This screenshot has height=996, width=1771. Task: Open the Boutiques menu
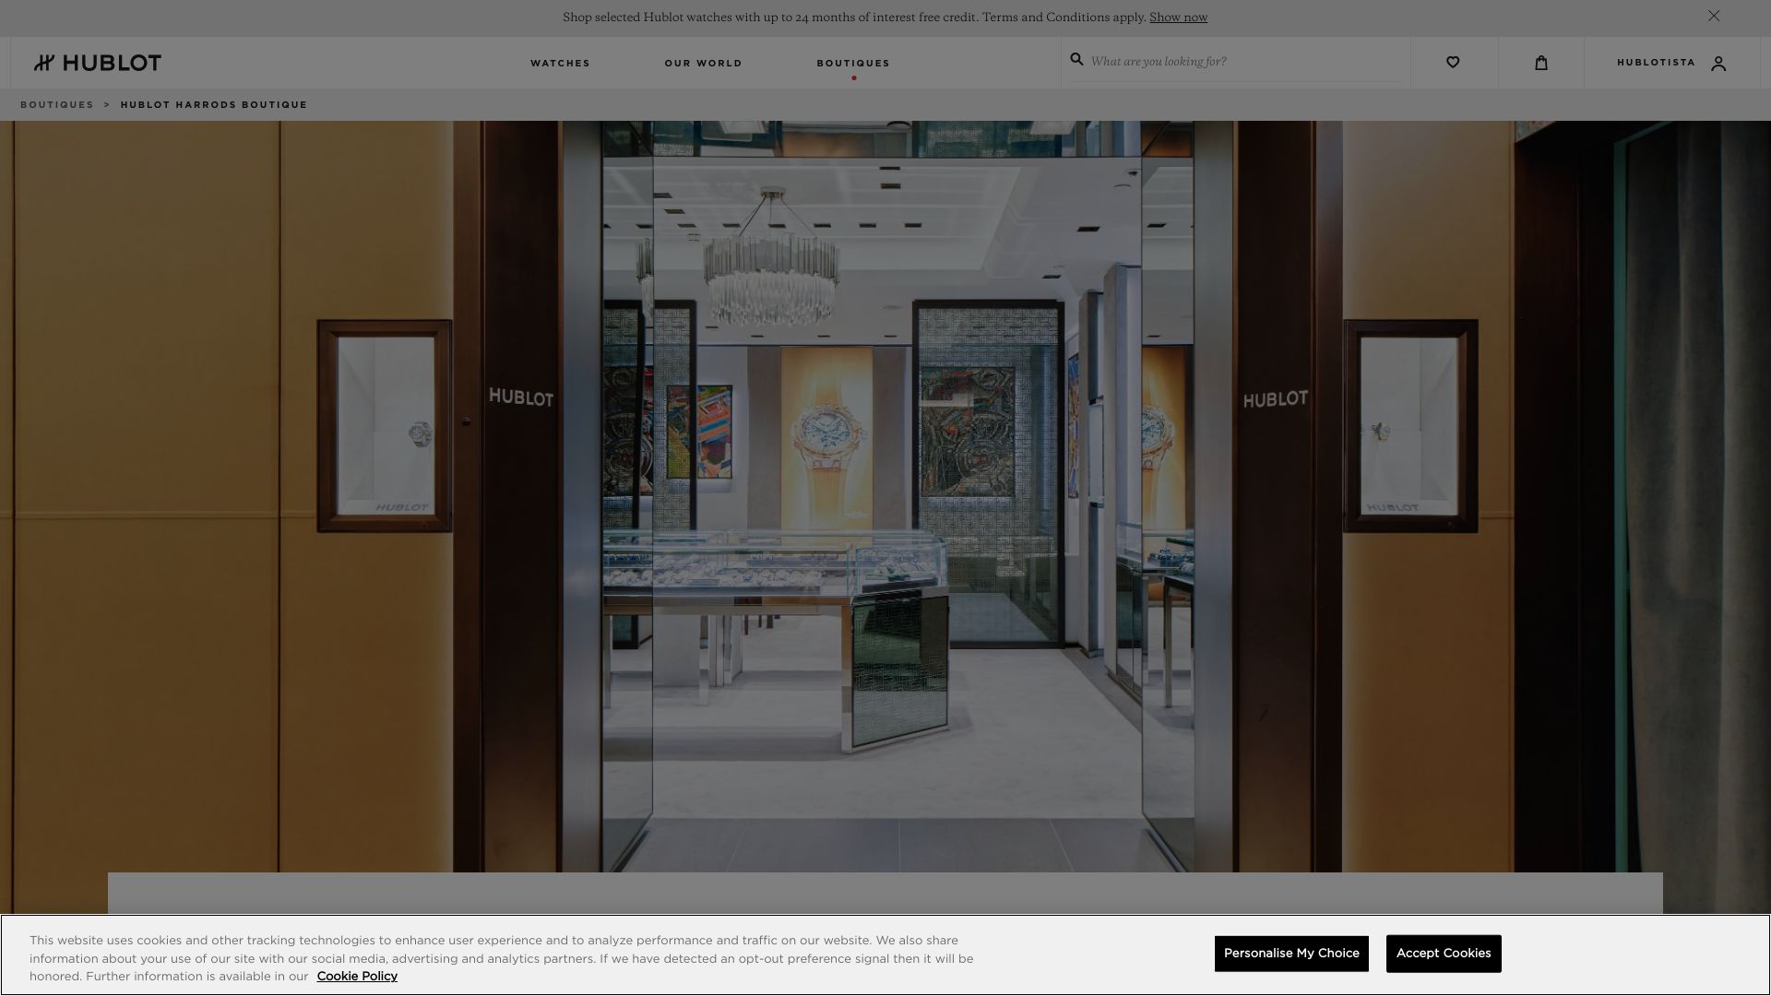tap(853, 63)
